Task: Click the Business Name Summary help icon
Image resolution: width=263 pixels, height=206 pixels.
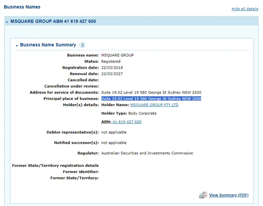Action: point(82,45)
